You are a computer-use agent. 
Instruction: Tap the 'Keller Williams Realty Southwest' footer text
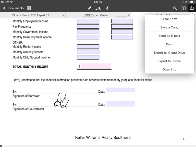click(103, 138)
